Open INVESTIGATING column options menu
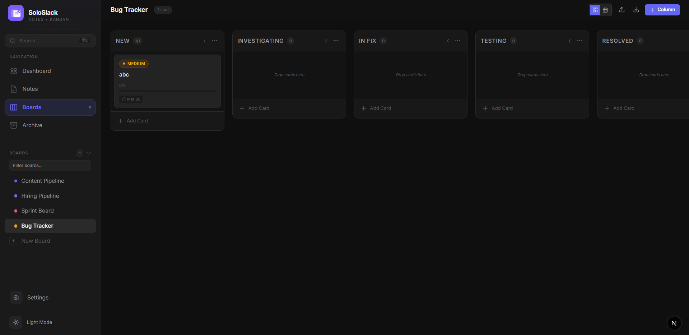 coord(336,41)
